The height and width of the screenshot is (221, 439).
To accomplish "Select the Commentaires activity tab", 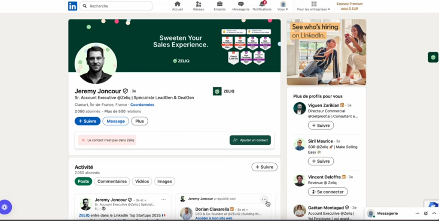I will point(112,181).
